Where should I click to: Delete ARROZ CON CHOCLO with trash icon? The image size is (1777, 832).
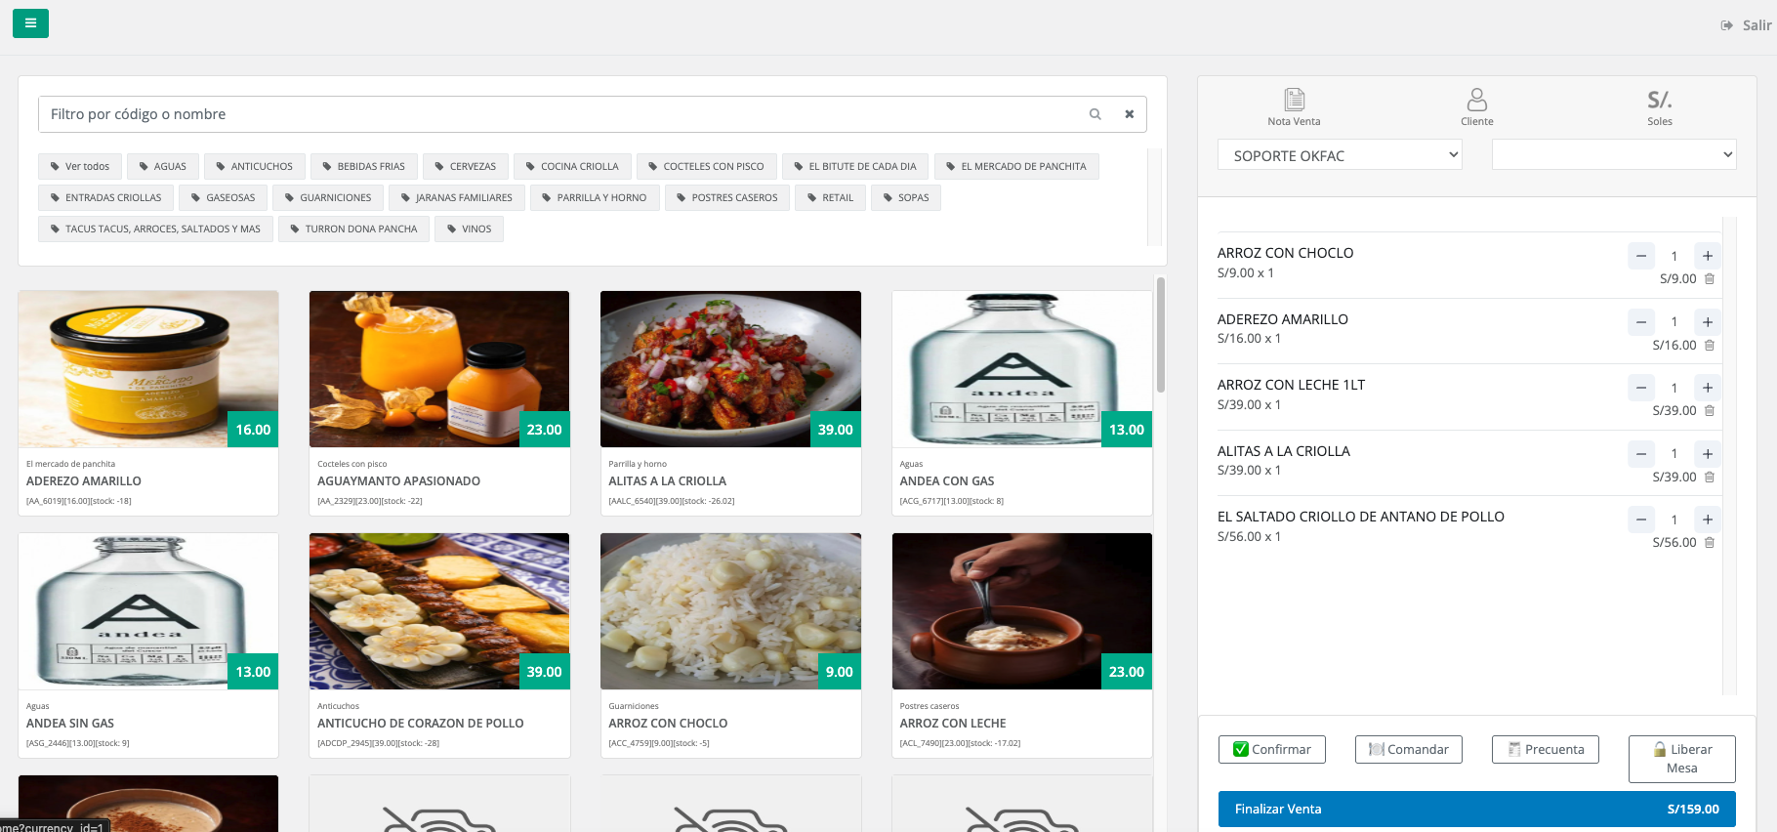(1710, 279)
